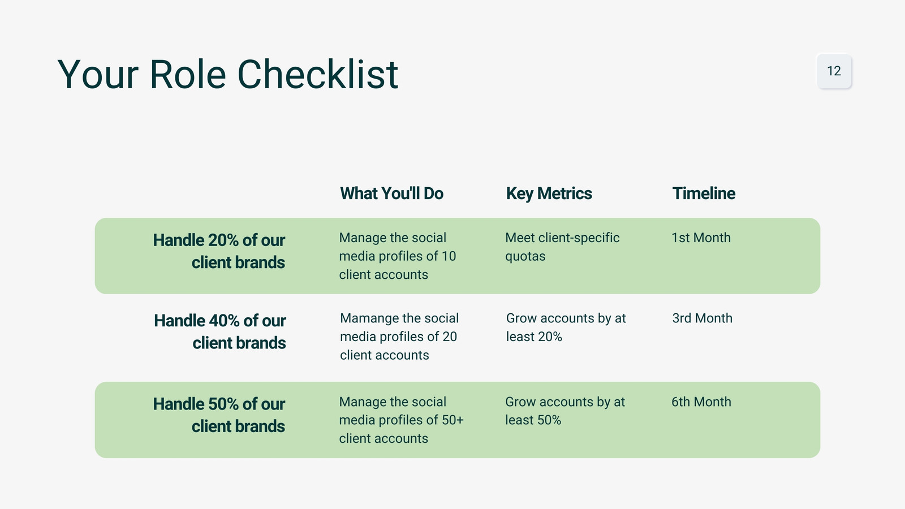The height and width of the screenshot is (509, 905).
Task: Select 'Grow accounts by at least 50%' text
Action: (x=564, y=411)
